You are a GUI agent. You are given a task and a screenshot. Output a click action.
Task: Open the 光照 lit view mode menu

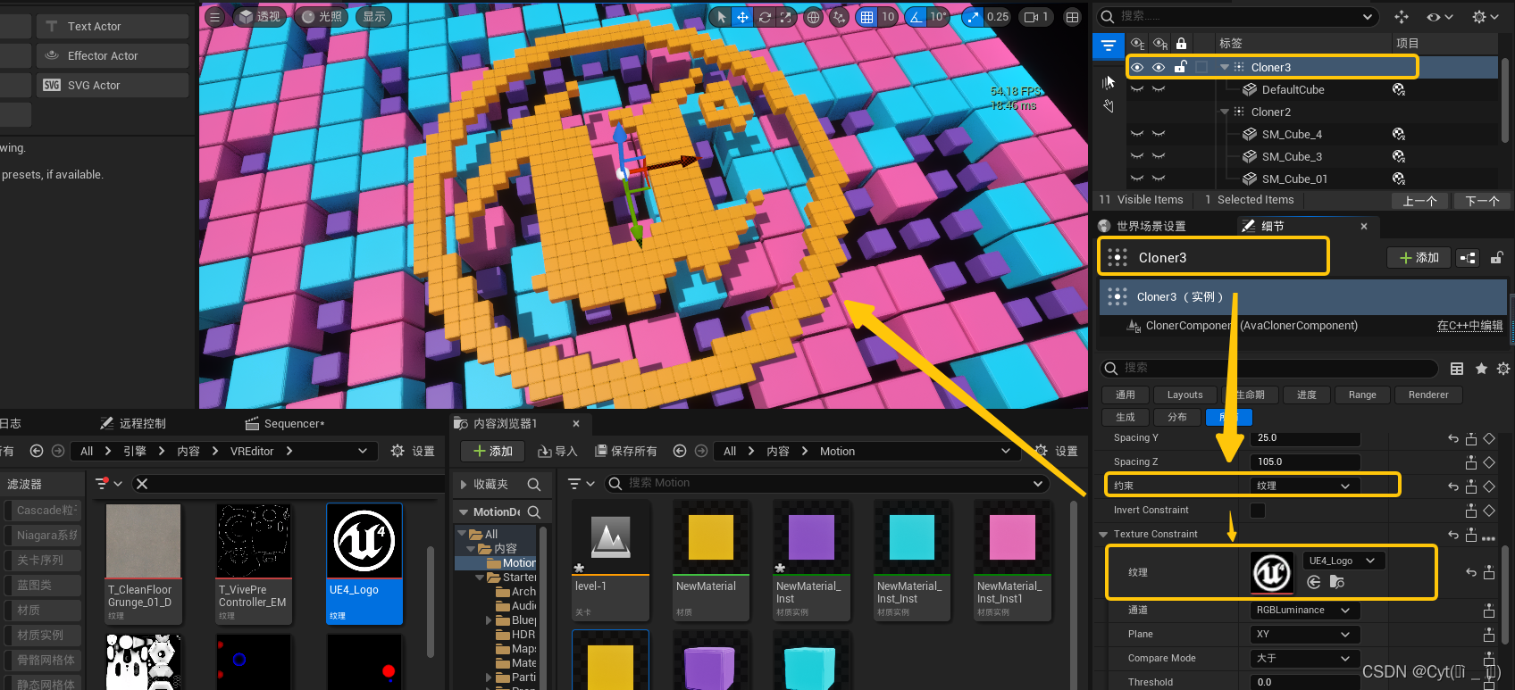pyautogui.click(x=322, y=17)
